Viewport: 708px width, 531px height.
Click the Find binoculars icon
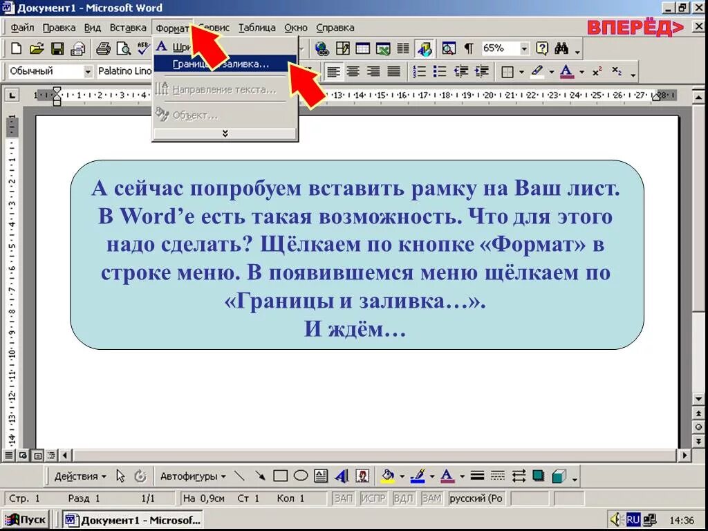(x=561, y=48)
